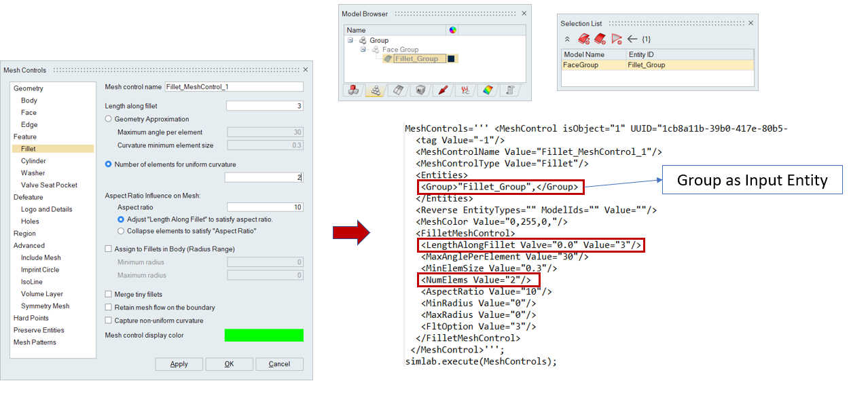Viewport: 851px width, 398px height.
Task: Collapse Selection List using double chevron icon
Action: [568, 39]
